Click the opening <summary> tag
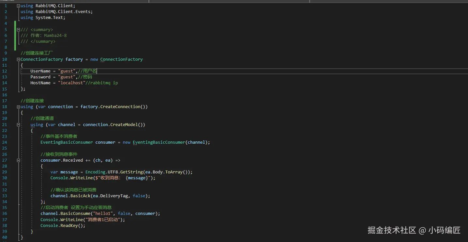The width and height of the screenshot is (468, 242). 42,29
